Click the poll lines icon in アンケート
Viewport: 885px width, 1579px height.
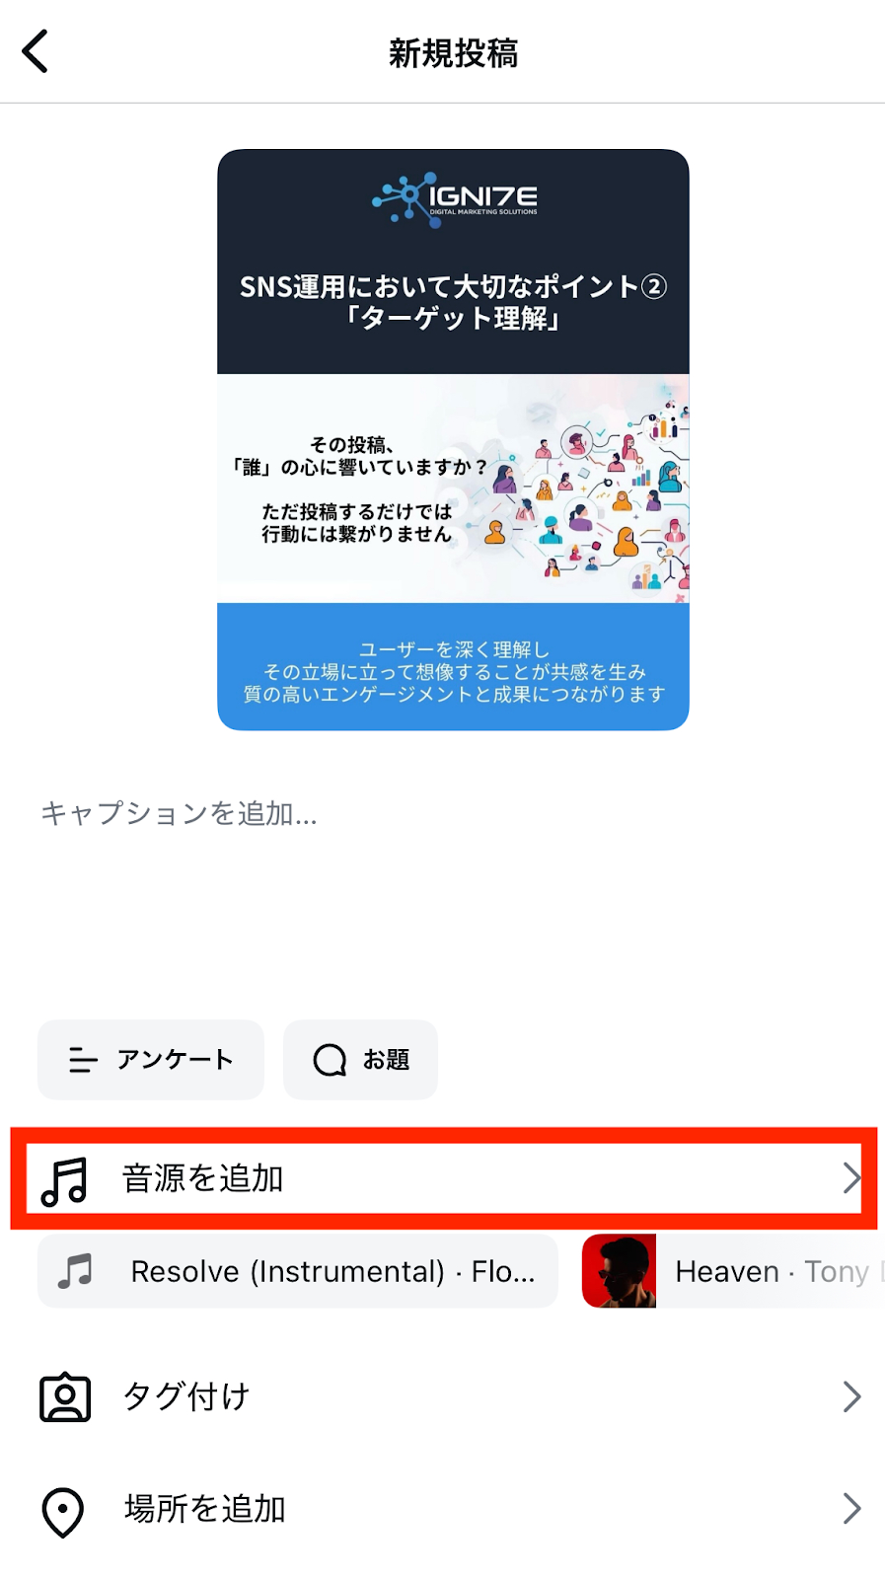pos(83,1060)
